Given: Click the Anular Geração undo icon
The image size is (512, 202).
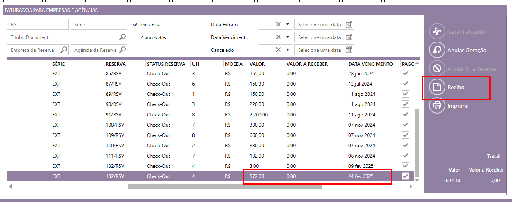Looking at the screenshot, I should click(437, 50).
